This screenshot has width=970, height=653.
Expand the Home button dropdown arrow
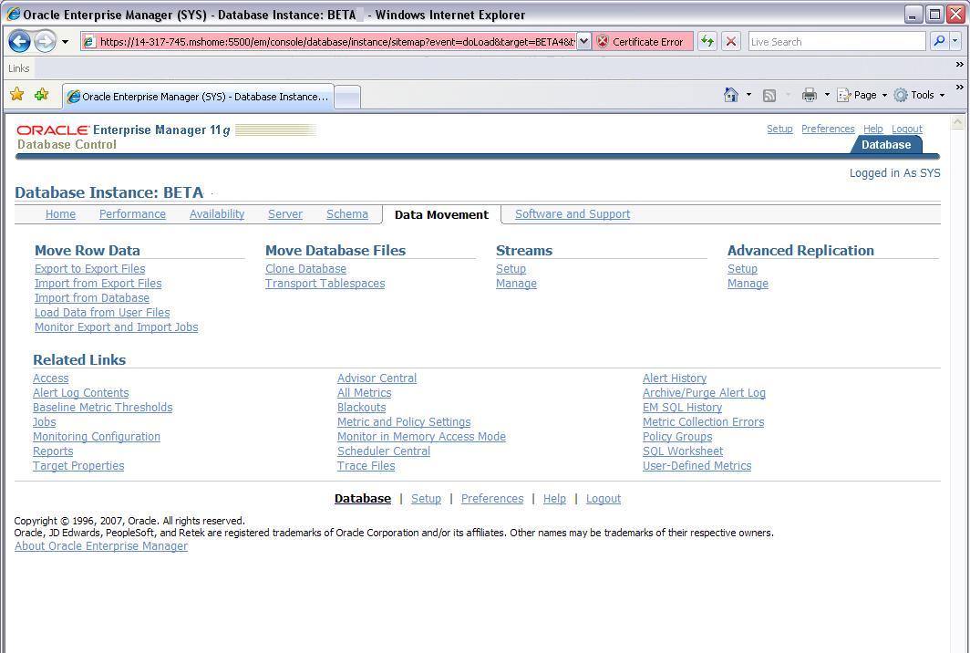[748, 96]
